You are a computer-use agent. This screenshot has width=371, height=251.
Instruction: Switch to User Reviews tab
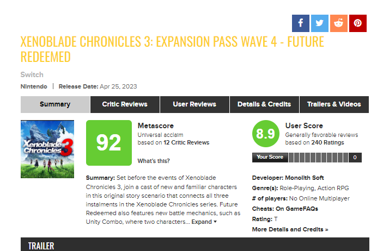(194, 104)
